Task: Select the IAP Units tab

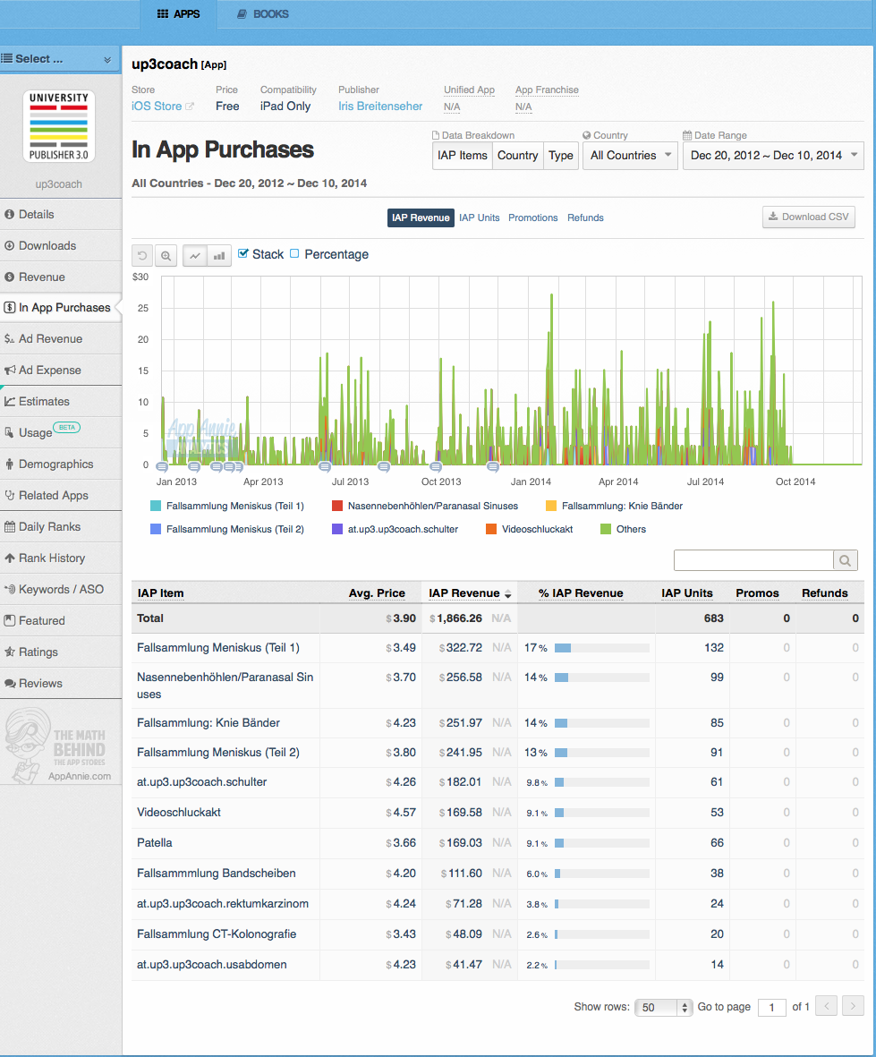Action: [479, 217]
